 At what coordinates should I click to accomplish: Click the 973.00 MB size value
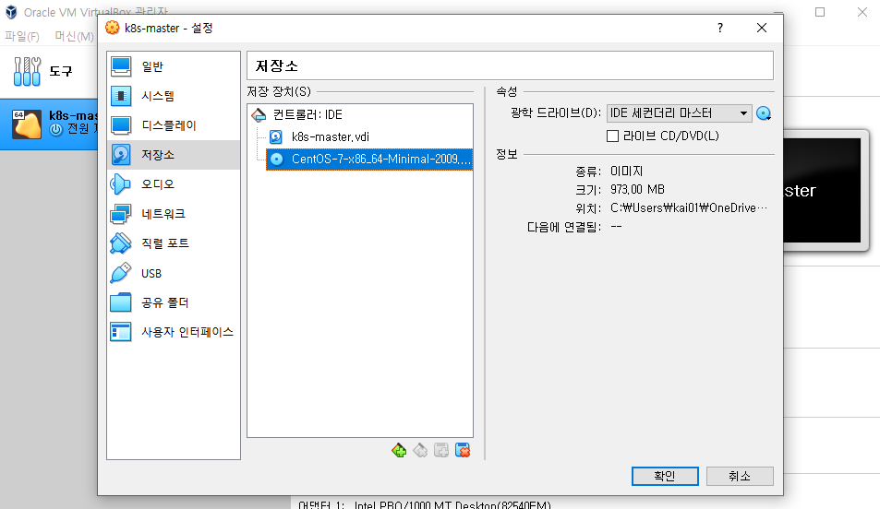tap(637, 189)
